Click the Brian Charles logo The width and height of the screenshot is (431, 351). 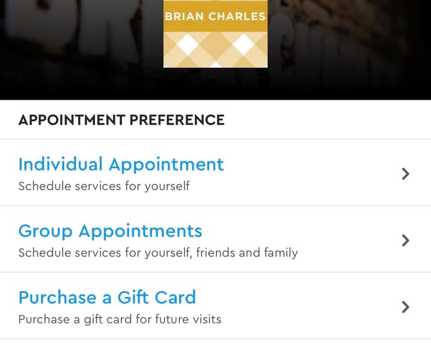[x=215, y=34]
